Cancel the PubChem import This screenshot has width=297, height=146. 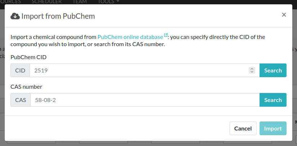[243, 128]
